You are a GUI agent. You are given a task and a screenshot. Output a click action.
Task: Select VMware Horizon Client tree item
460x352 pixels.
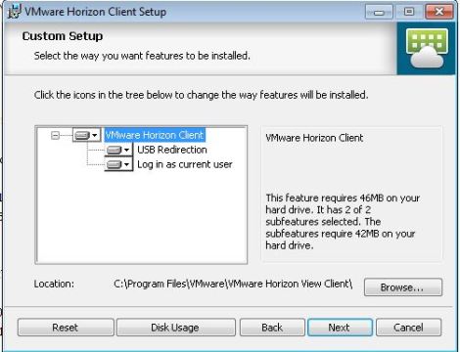tap(155, 135)
